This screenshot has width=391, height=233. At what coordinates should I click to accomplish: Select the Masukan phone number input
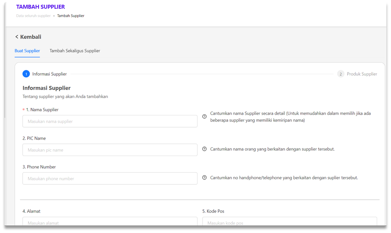tap(110, 179)
